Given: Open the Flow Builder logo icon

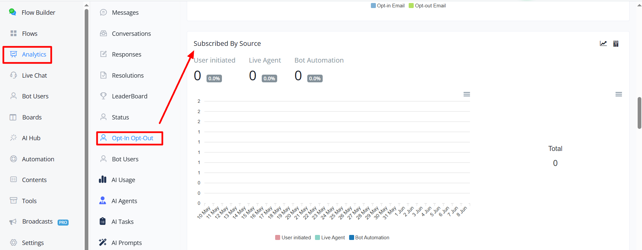Looking at the screenshot, I should (13, 12).
